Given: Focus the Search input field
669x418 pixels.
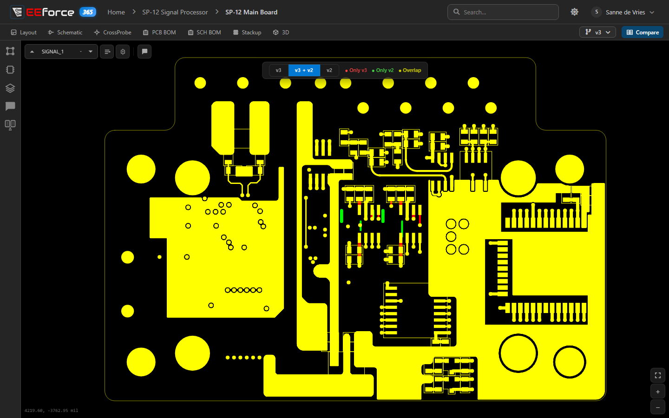Looking at the screenshot, I should pyautogui.click(x=503, y=12).
